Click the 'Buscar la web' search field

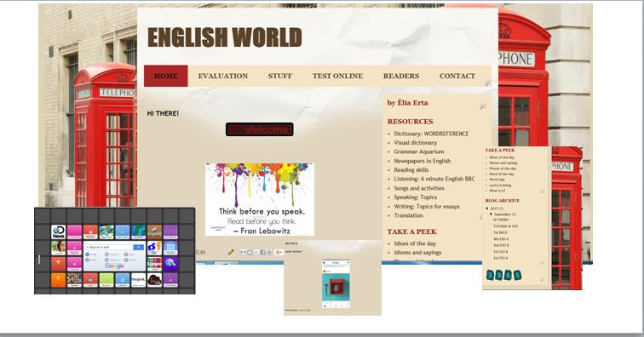coord(108,247)
